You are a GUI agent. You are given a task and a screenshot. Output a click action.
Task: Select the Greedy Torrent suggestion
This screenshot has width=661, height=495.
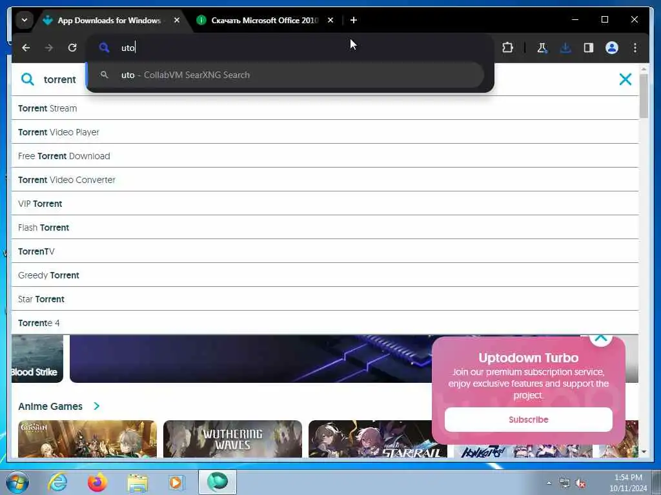[x=325, y=275]
